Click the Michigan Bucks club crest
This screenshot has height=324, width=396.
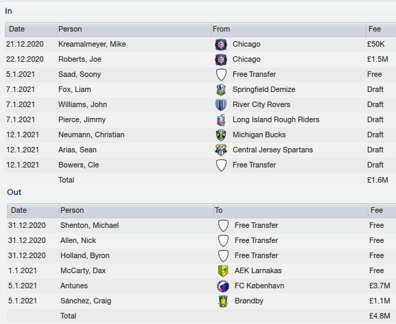click(x=221, y=135)
